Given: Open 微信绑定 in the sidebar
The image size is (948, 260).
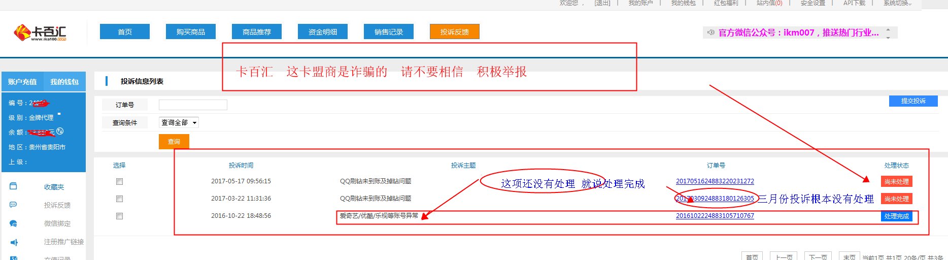Looking at the screenshot, I should (x=57, y=223).
